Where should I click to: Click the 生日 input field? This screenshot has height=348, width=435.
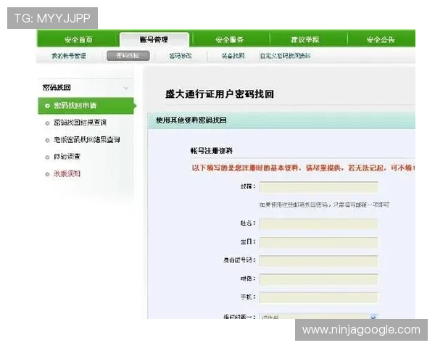click(319, 242)
